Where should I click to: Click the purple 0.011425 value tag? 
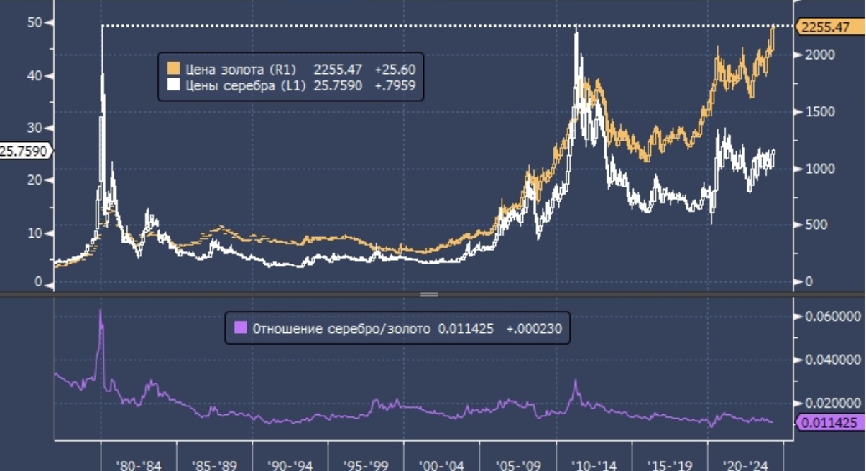[x=830, y=423]
